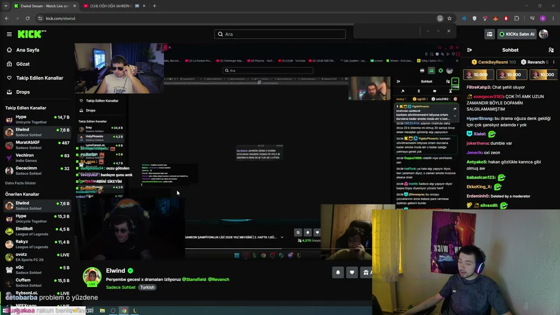Switch to the OĞH OĞH JAHREIN YouTube tab
The width and height of the screenshot is (560, 315).
pos(115,6)
